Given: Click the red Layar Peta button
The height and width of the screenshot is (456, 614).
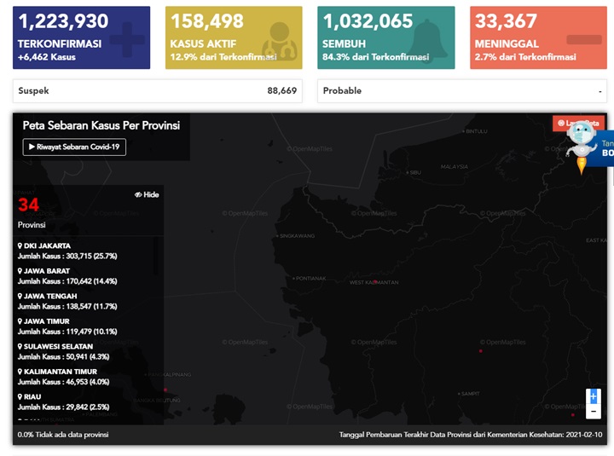Looking at the screenshot, I should coord(578,124).
